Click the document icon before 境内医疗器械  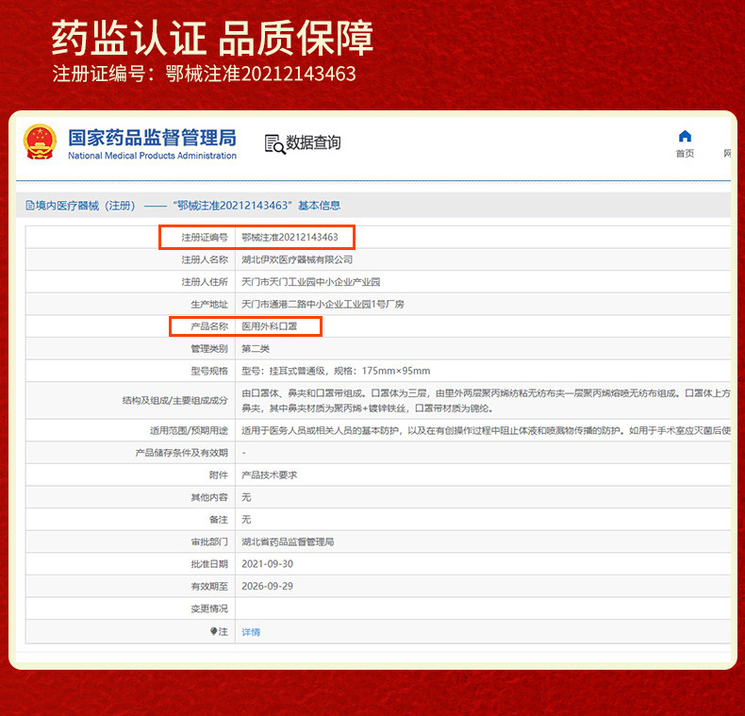30,206
